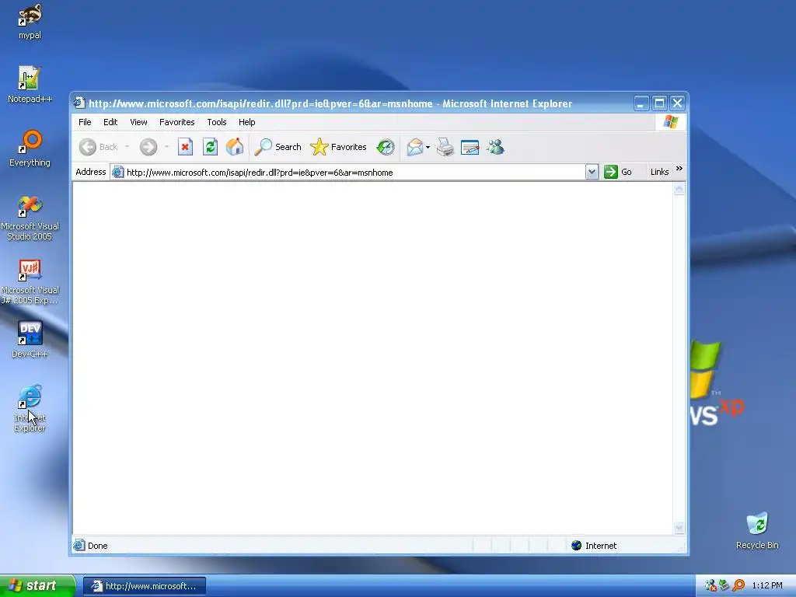Screen dimensions: 796x597
Task: Click the Messenger tray icon with red X
Action: [710, 585]
